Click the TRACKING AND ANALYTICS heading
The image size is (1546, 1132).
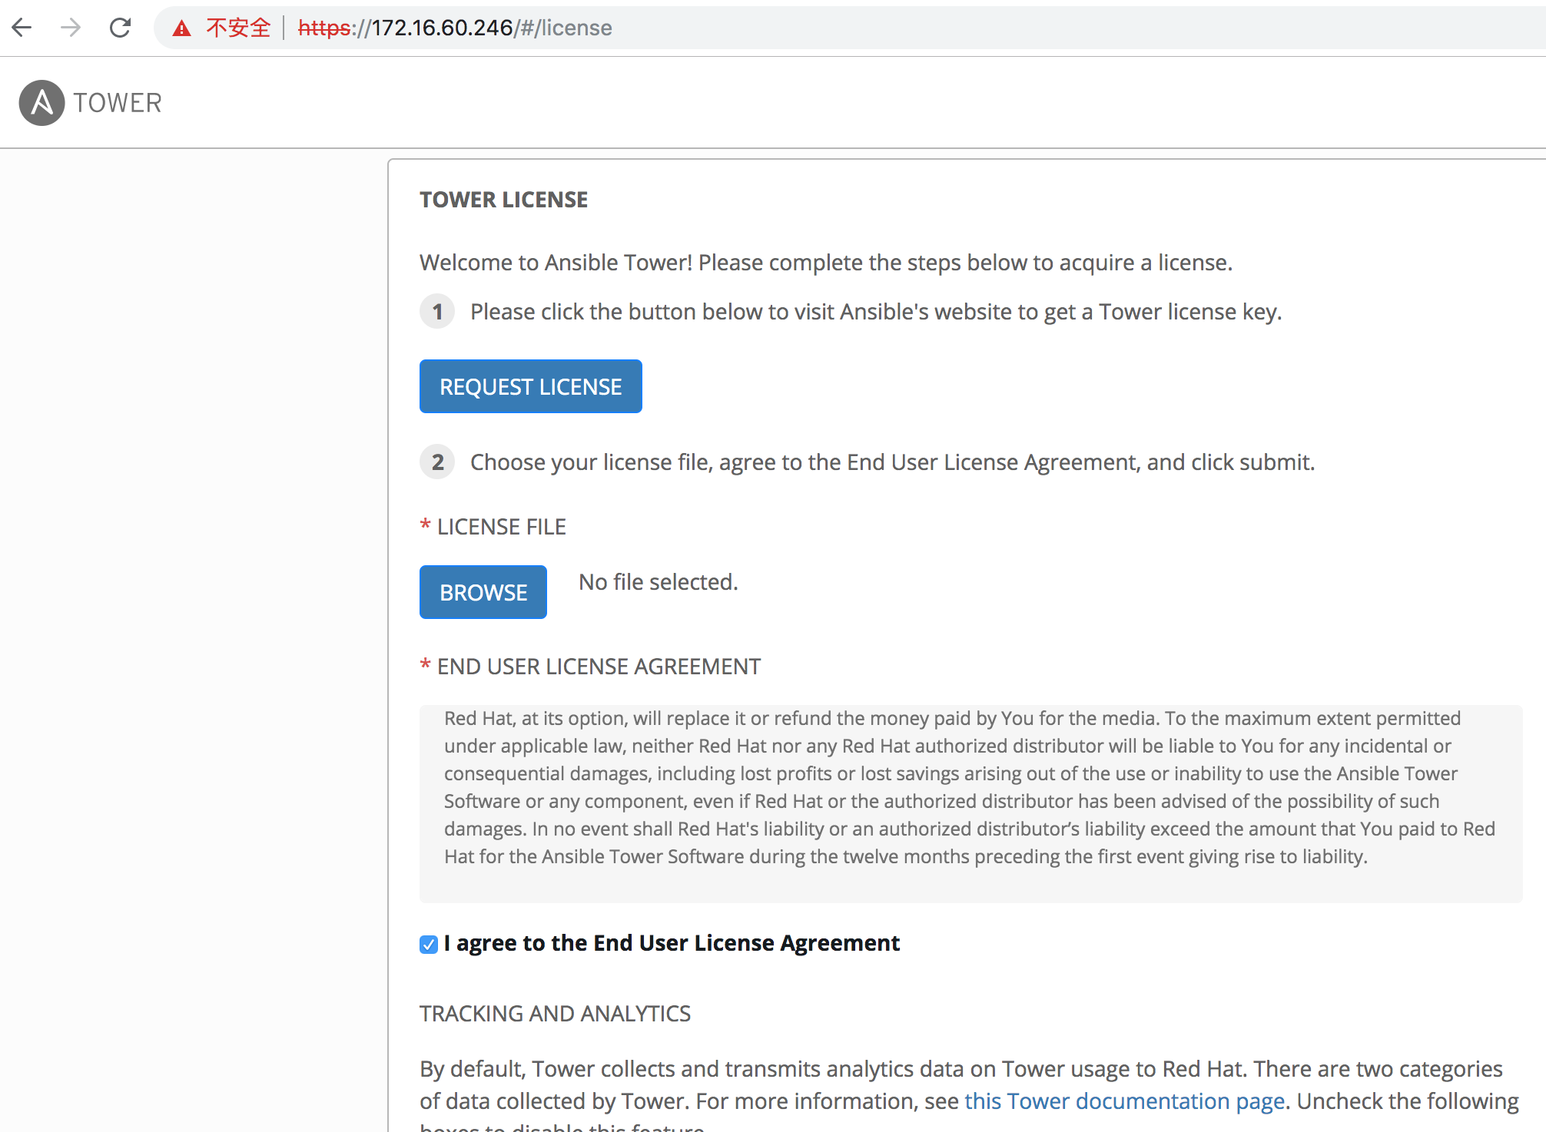[x=555, y=1014]
